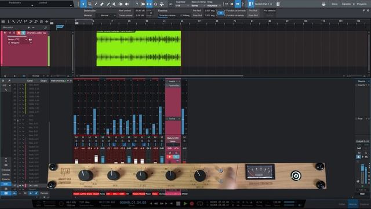
Task: Show automation icon above track list
Action: [x=19, y=21]
